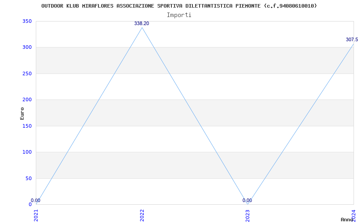Click the 0.00 label at 2023
Image resolution: width=358 pixels, height=224 pixels.
click(x=247, y=200)
